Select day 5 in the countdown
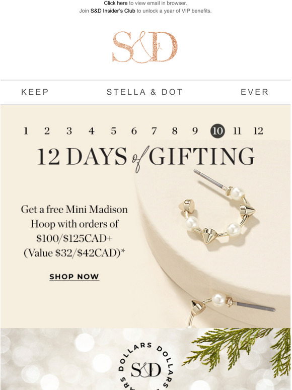 click(x=114, y=131)
